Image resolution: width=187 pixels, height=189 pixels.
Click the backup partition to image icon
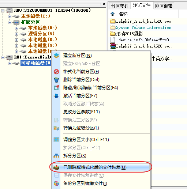coord(56,184)
